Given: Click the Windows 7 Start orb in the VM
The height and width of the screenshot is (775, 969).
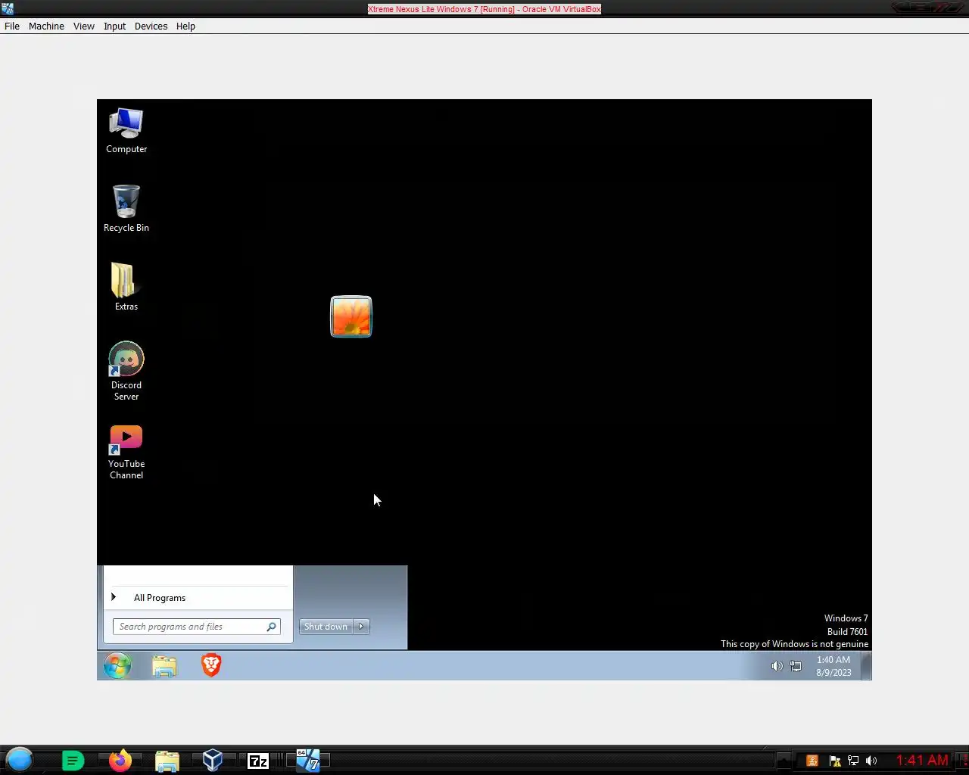Looking at the screenshot, I should coord(117,665).
